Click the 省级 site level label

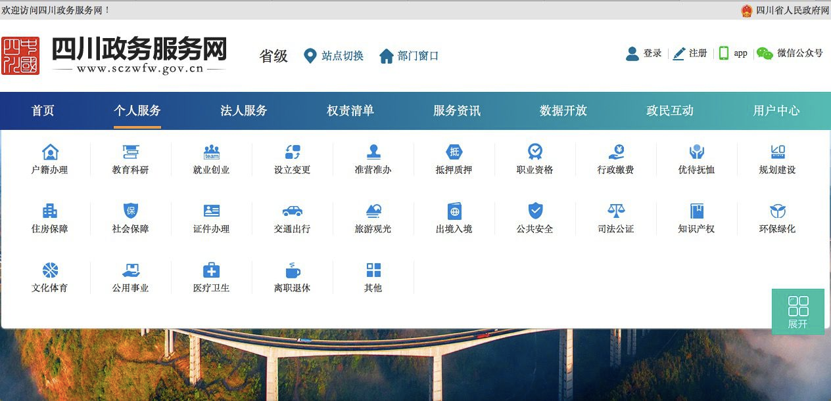(273, 56)
